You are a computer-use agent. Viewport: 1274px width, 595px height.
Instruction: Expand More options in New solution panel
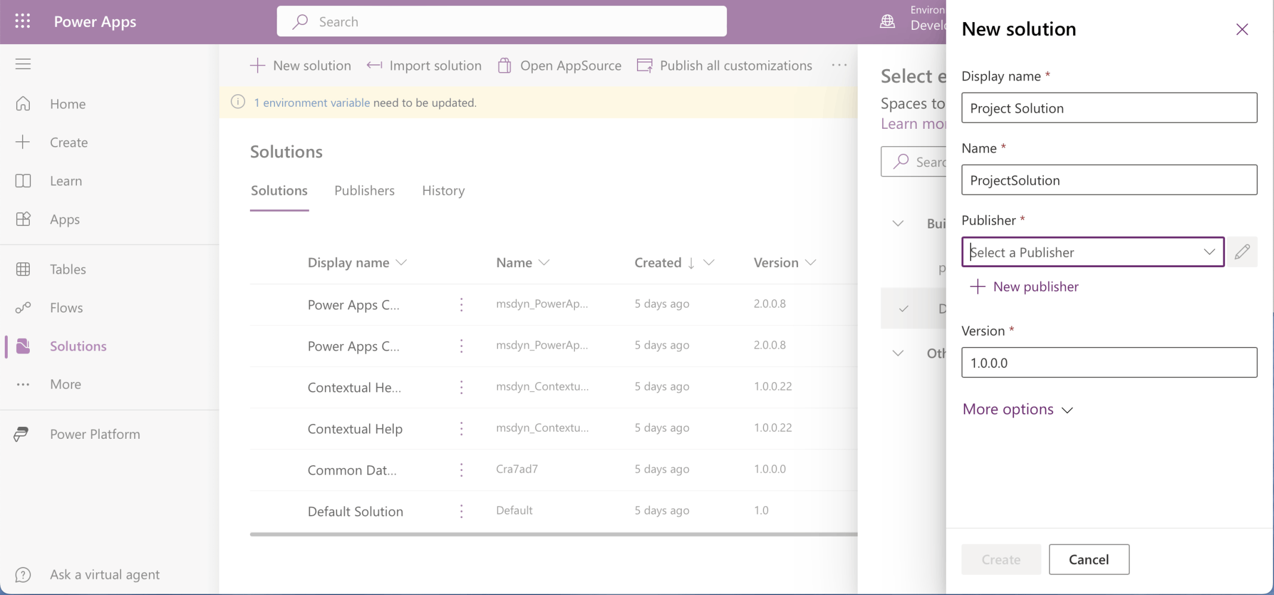pos(1017,410)
